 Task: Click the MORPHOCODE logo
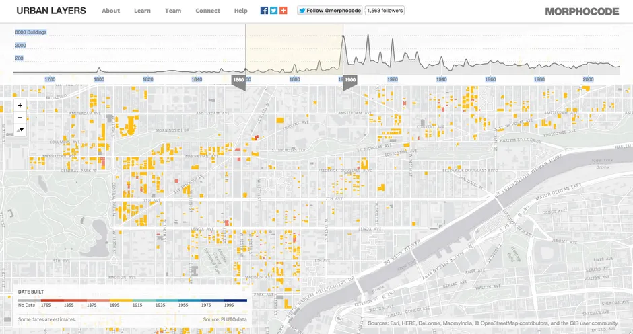click(x=582, y=11)
